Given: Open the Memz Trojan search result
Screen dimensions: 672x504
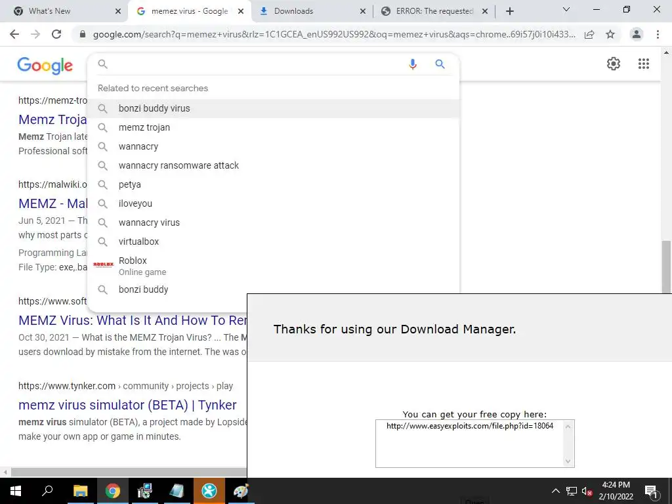Looking at the screenshot, I should pyautogui.click(x=52, y=119).
